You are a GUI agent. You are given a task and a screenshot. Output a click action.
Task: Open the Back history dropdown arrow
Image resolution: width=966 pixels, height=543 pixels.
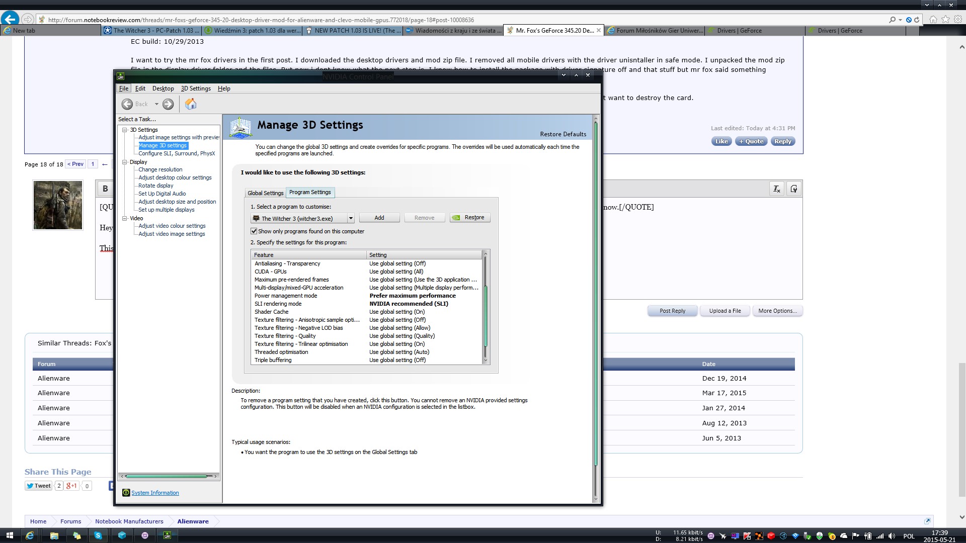click(156, 104)
